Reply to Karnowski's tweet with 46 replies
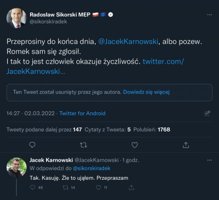Image resolution: width=219 pixels, height=200 pixels. 32,187
